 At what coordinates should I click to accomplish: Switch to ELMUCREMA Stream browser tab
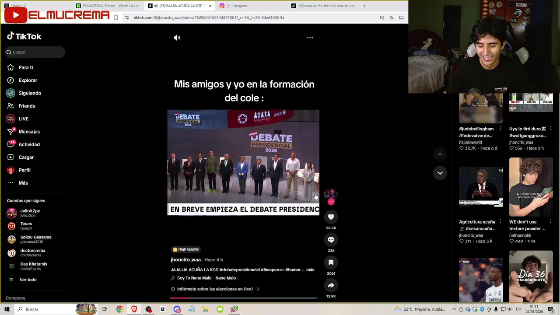point(108,6)
